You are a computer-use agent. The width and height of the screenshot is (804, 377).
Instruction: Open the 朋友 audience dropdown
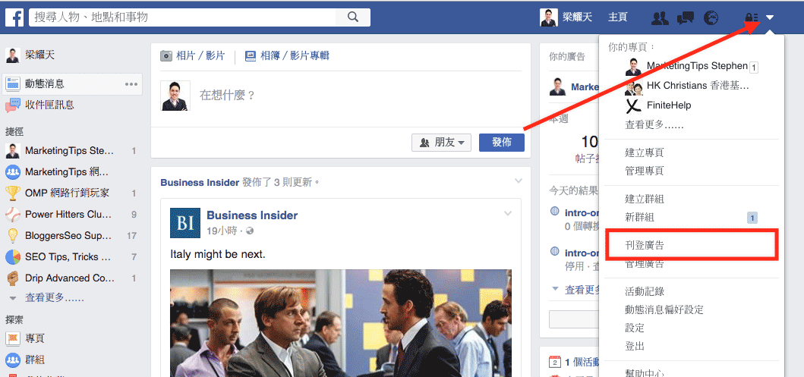pyautogui.click(x=442, y=143)
